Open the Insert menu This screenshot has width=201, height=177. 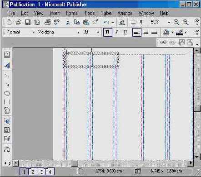pyautogui.click(x=54, y=13)
